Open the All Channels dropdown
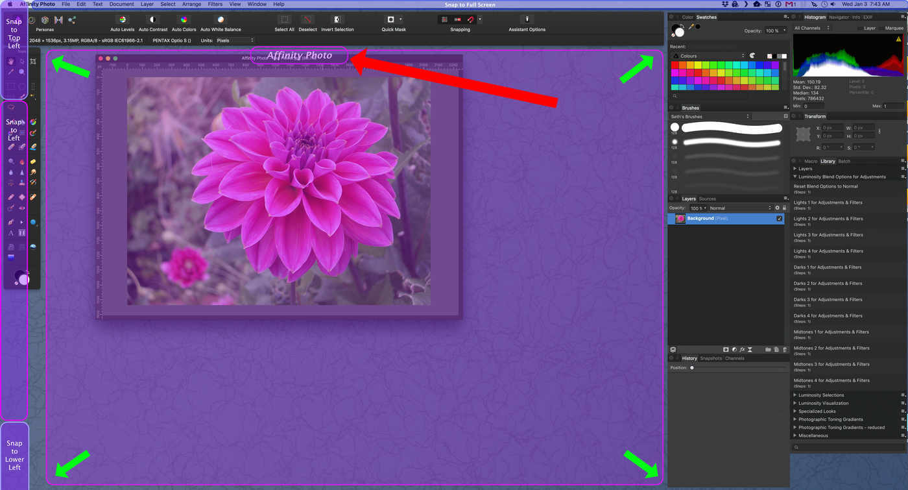Screen dimensions: 908x490 (x=811, y=28)
